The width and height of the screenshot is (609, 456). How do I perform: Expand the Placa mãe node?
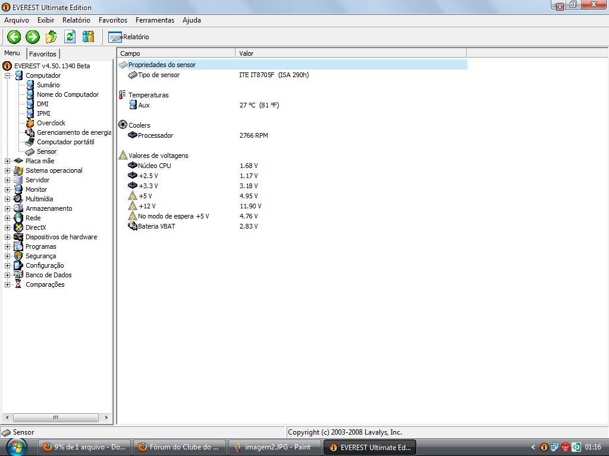7,161
